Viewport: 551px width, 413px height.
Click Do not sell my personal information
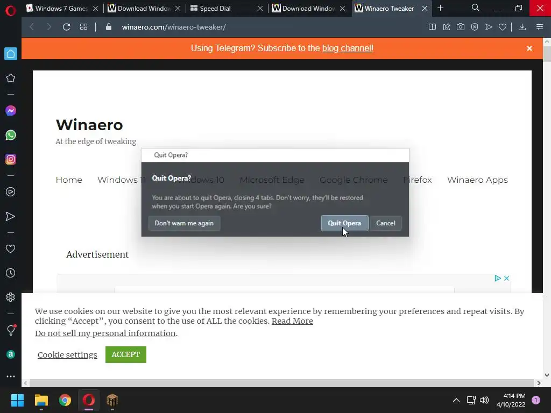click(105, 333)
